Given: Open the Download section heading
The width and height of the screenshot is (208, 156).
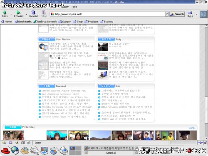Looking at the screenshot, I should (x=61, y=86).
